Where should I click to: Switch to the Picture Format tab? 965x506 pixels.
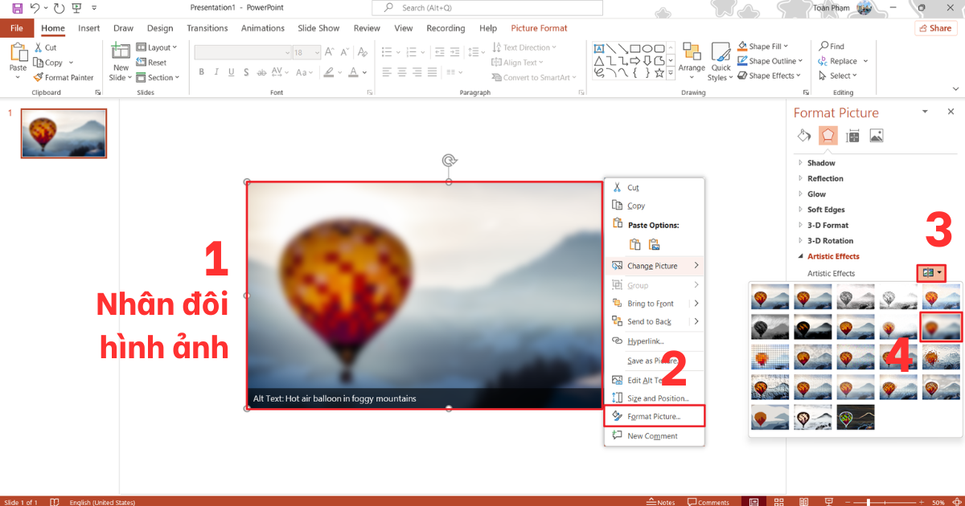pyautogui.click(x=539, y=27)
